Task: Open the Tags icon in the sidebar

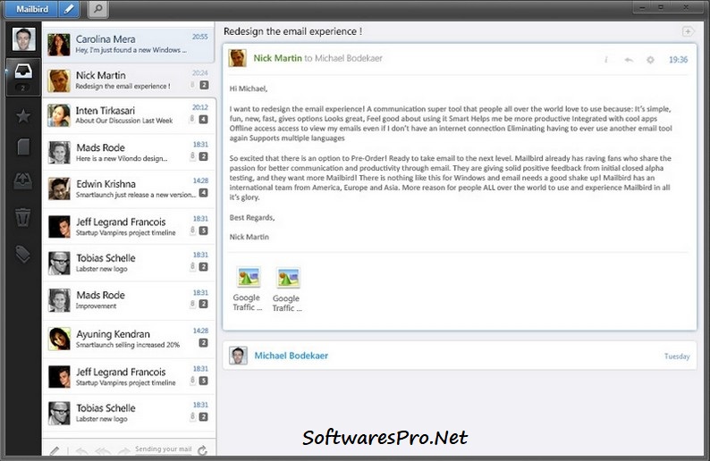Action: (23, 254)
